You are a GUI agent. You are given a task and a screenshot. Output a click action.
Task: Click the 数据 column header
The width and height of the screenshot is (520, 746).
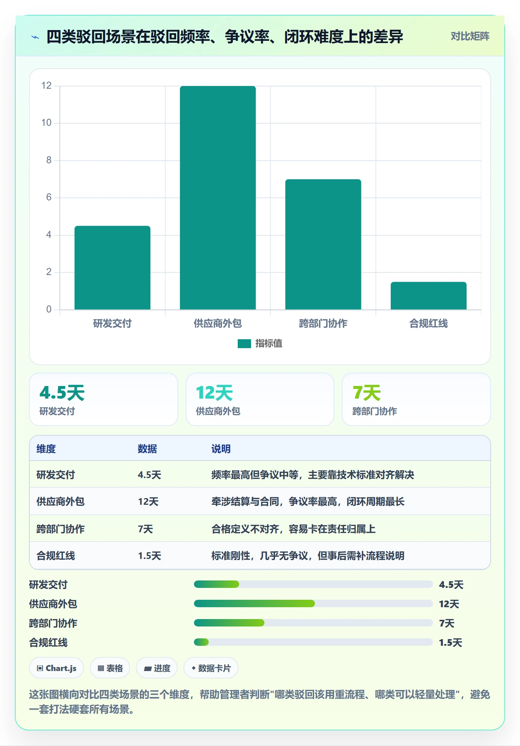(x=147, y=449)
